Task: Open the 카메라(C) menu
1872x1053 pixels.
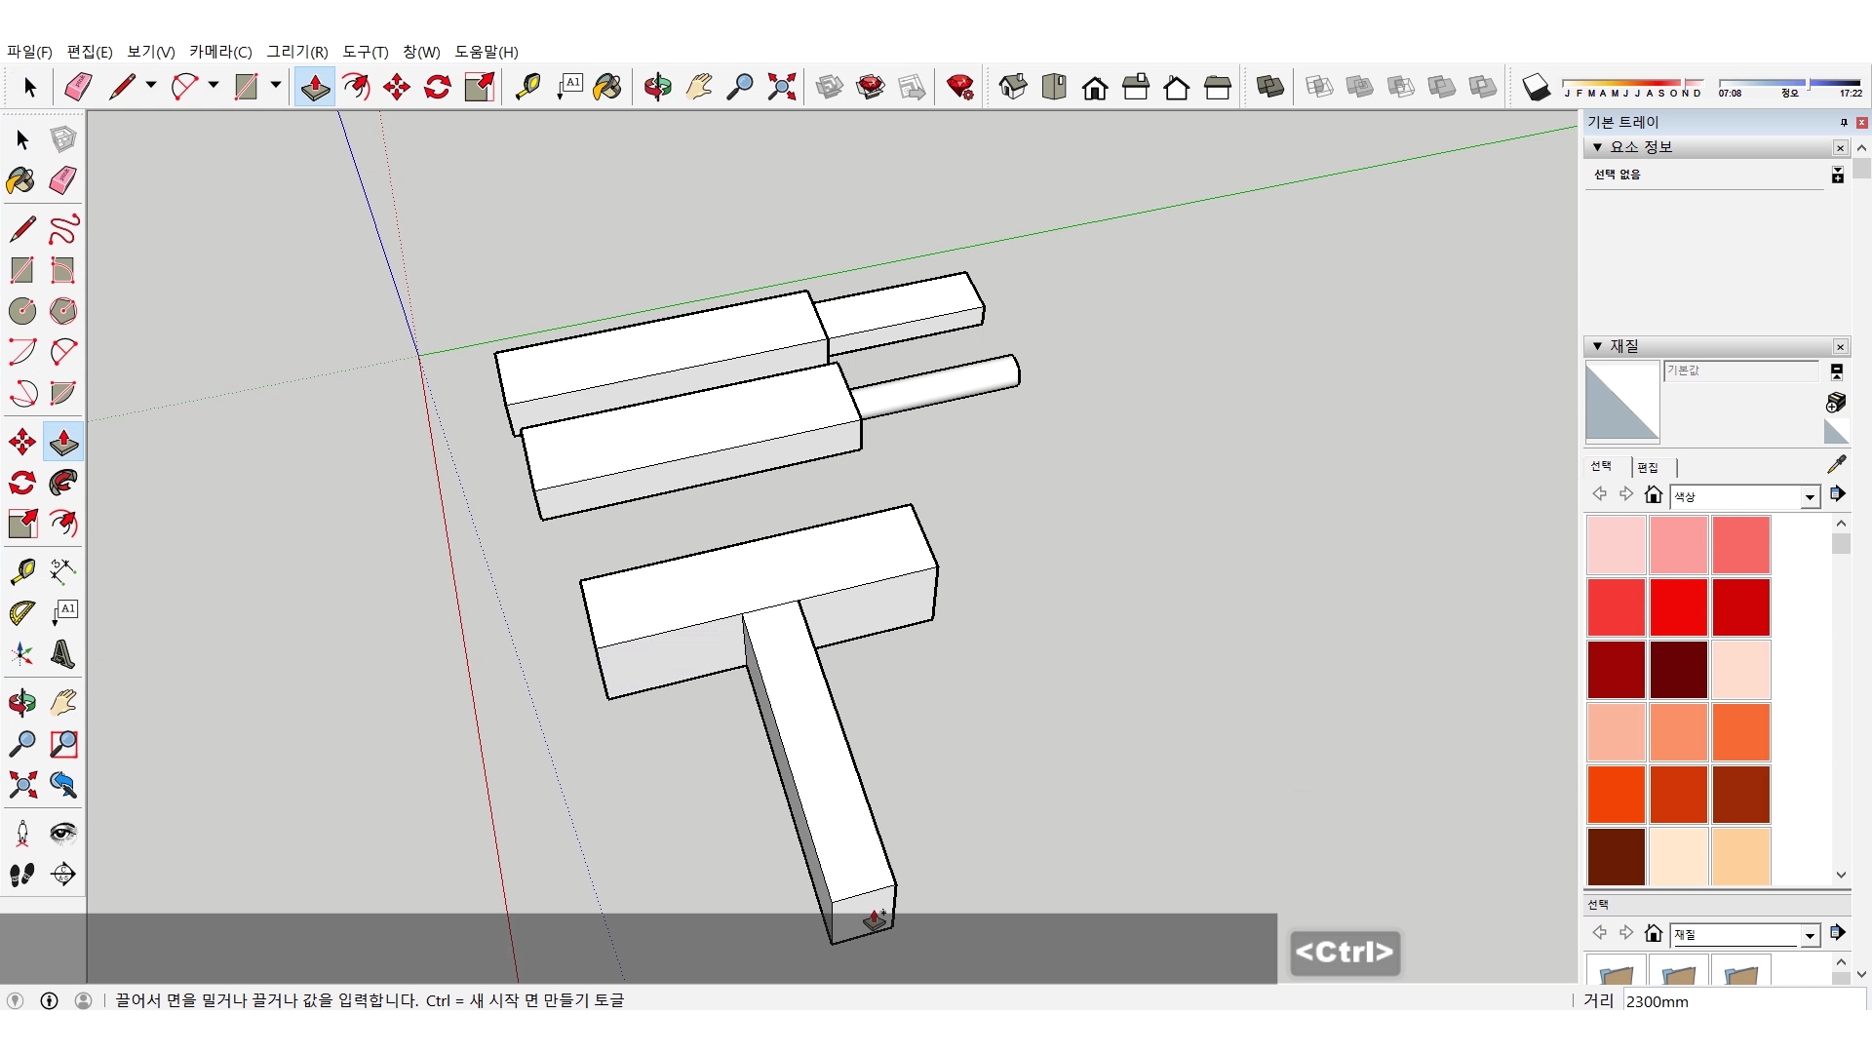Action: pyautogui.click(x=220, y=52)
